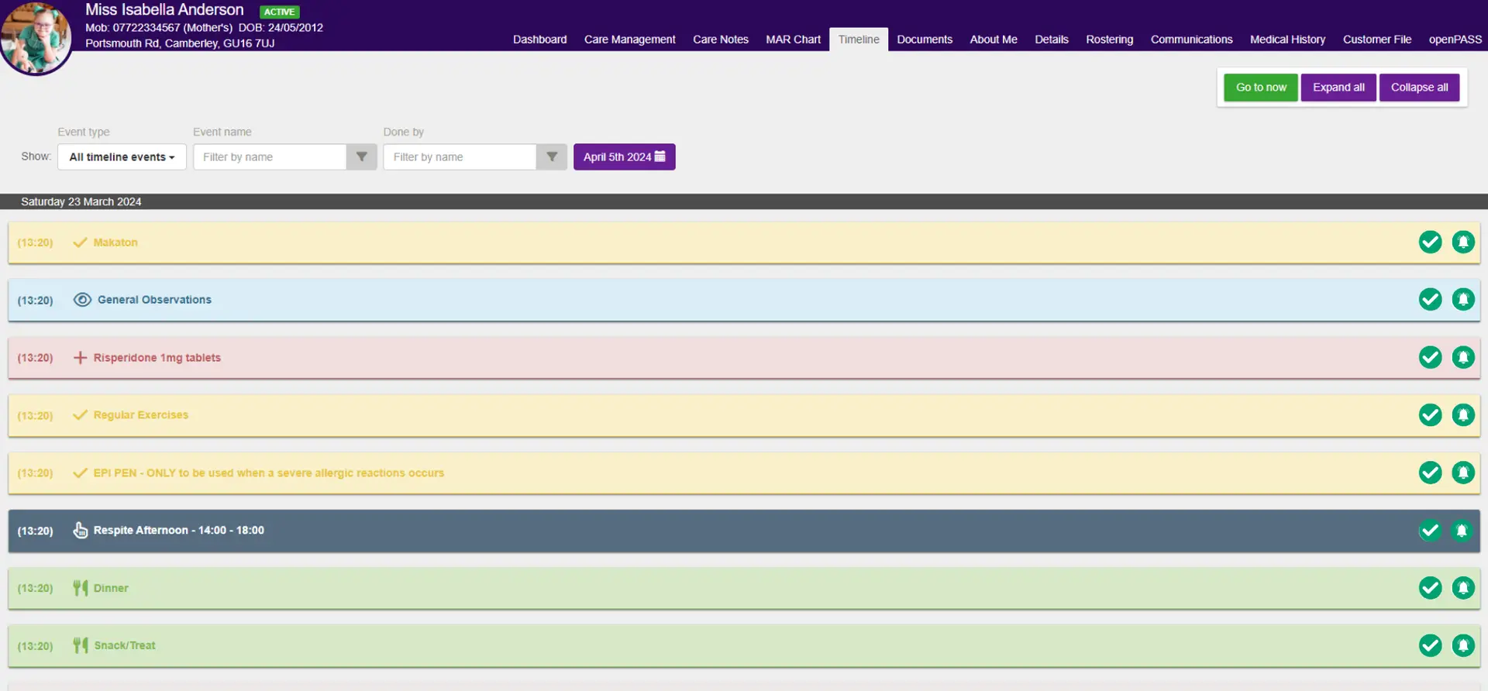
Task: Expand the Makaton event row
Action: (x=744, y=242)
